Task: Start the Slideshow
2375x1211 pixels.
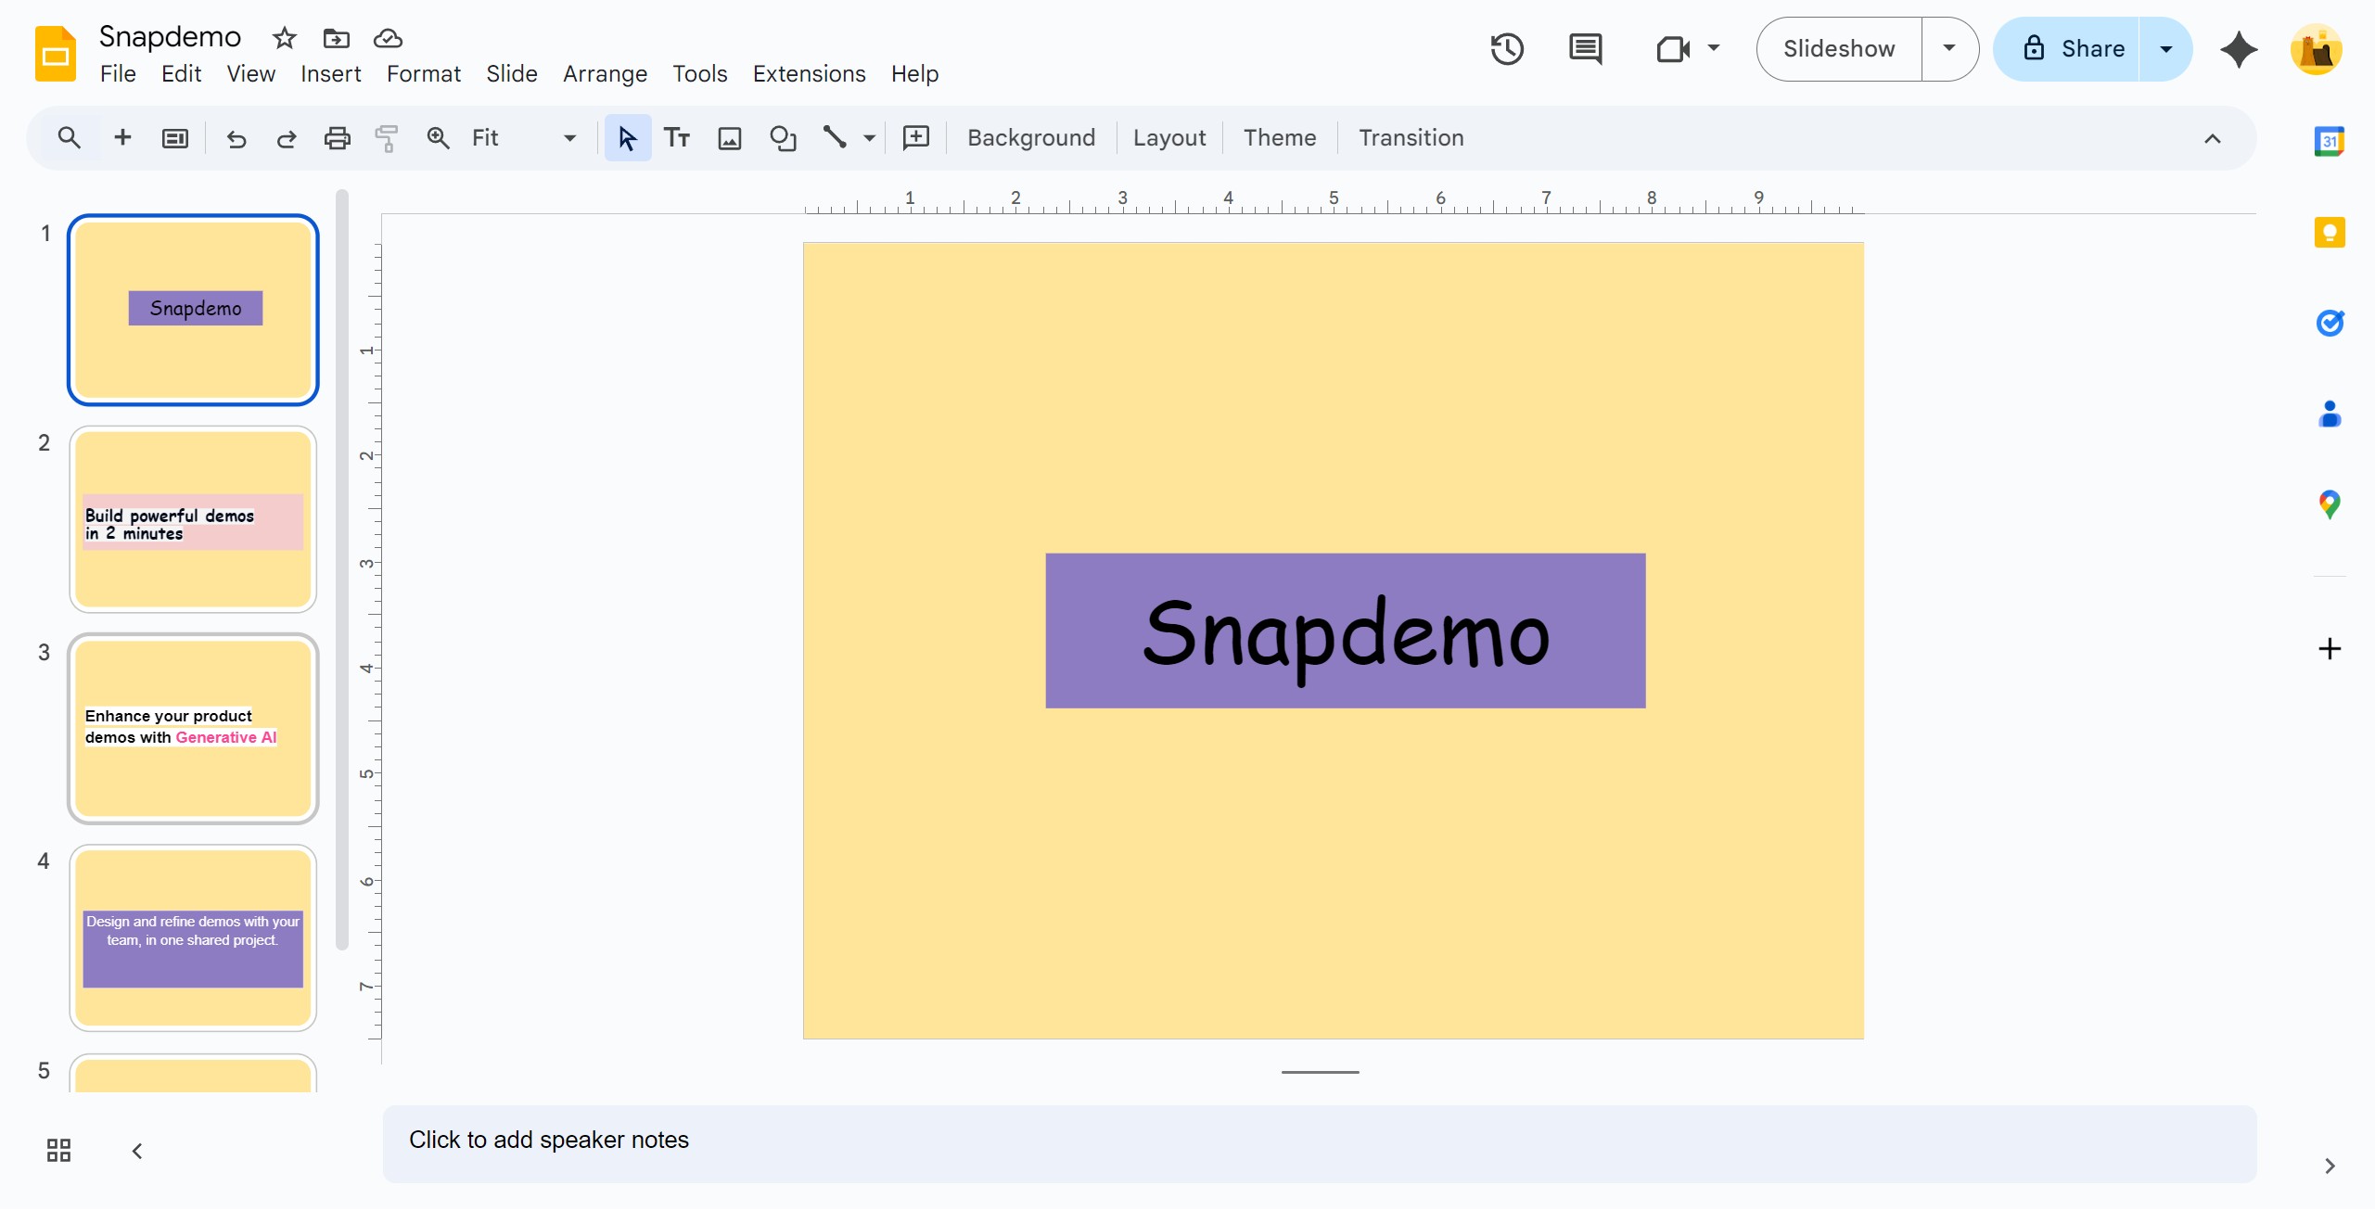Action: point(1839,48)
